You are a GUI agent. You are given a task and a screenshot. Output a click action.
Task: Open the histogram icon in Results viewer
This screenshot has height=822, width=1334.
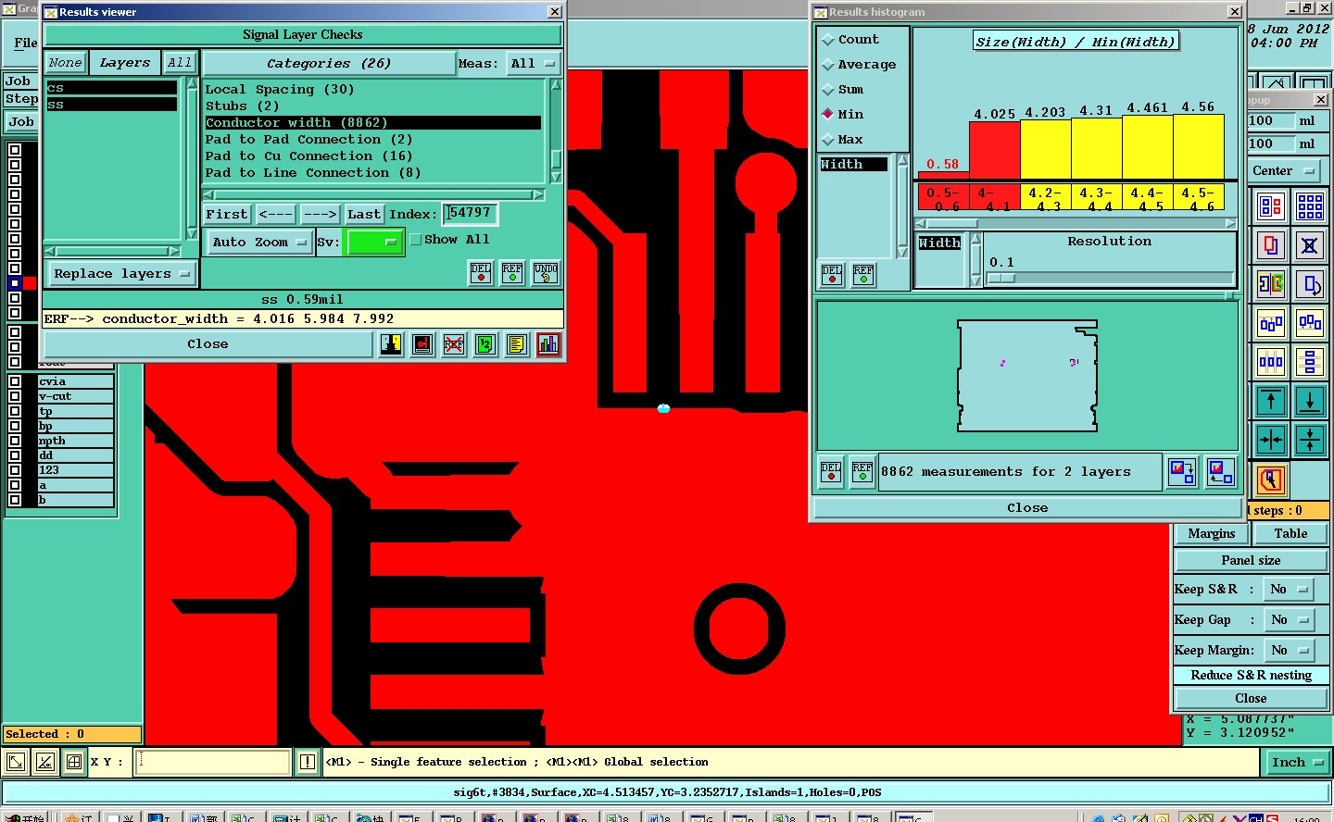click(x=547, y=344)
